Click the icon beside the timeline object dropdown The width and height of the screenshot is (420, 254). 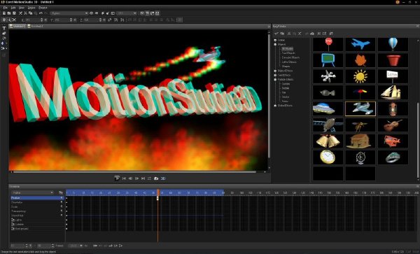[x=61, y=192]
